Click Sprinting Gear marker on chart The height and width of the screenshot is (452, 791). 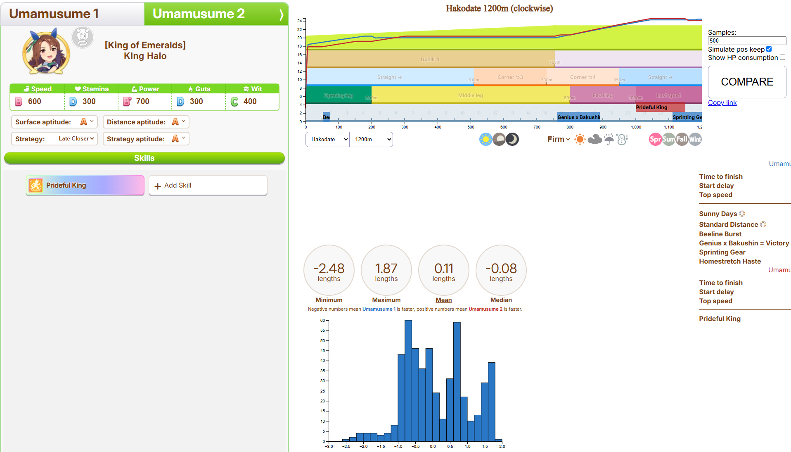click(x=687, y=117)
